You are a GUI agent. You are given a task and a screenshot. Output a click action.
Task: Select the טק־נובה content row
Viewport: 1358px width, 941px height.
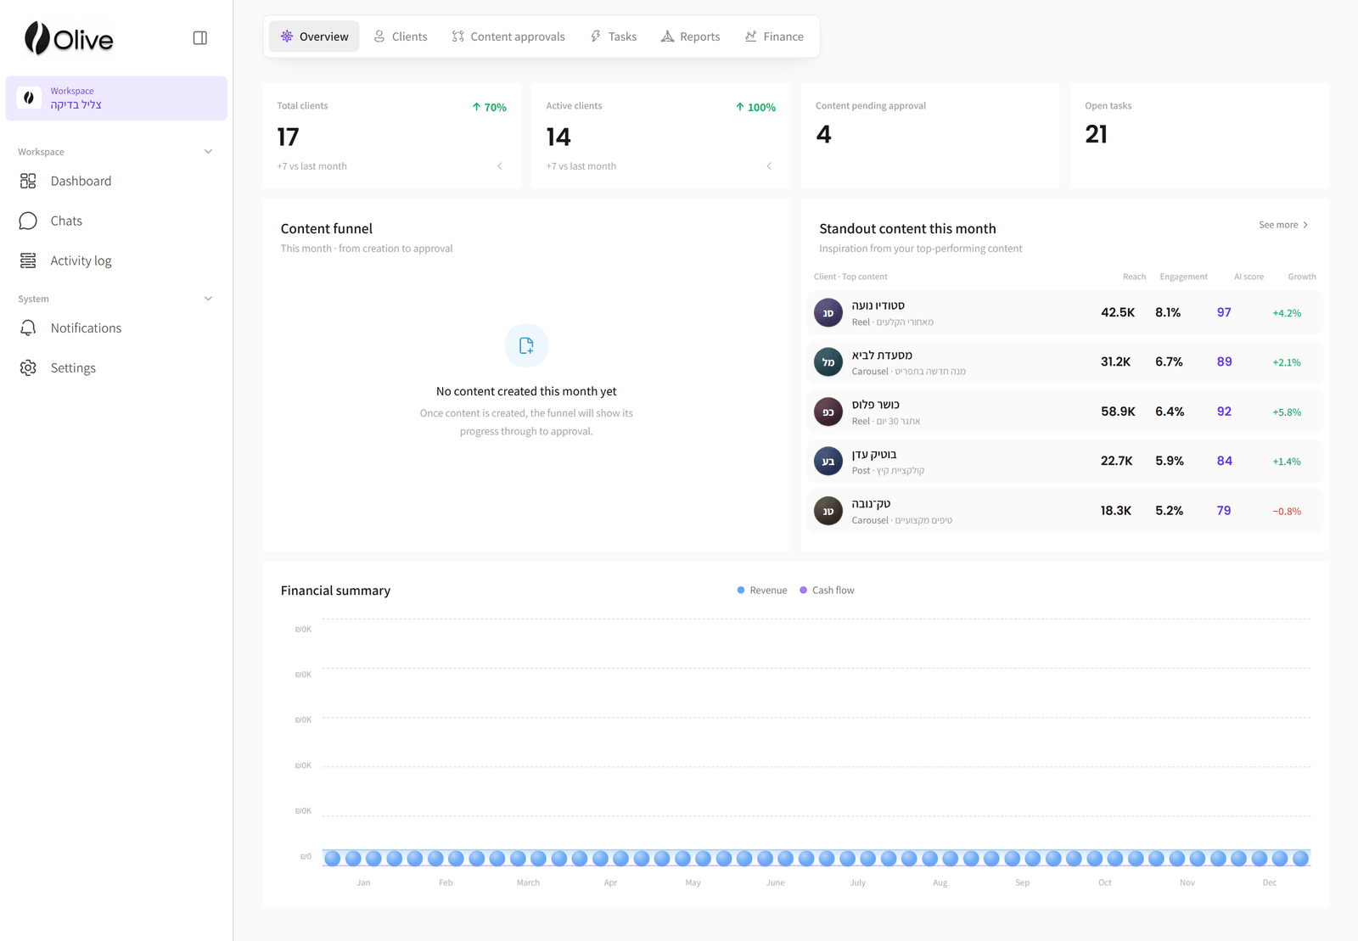click(1064, 511)
